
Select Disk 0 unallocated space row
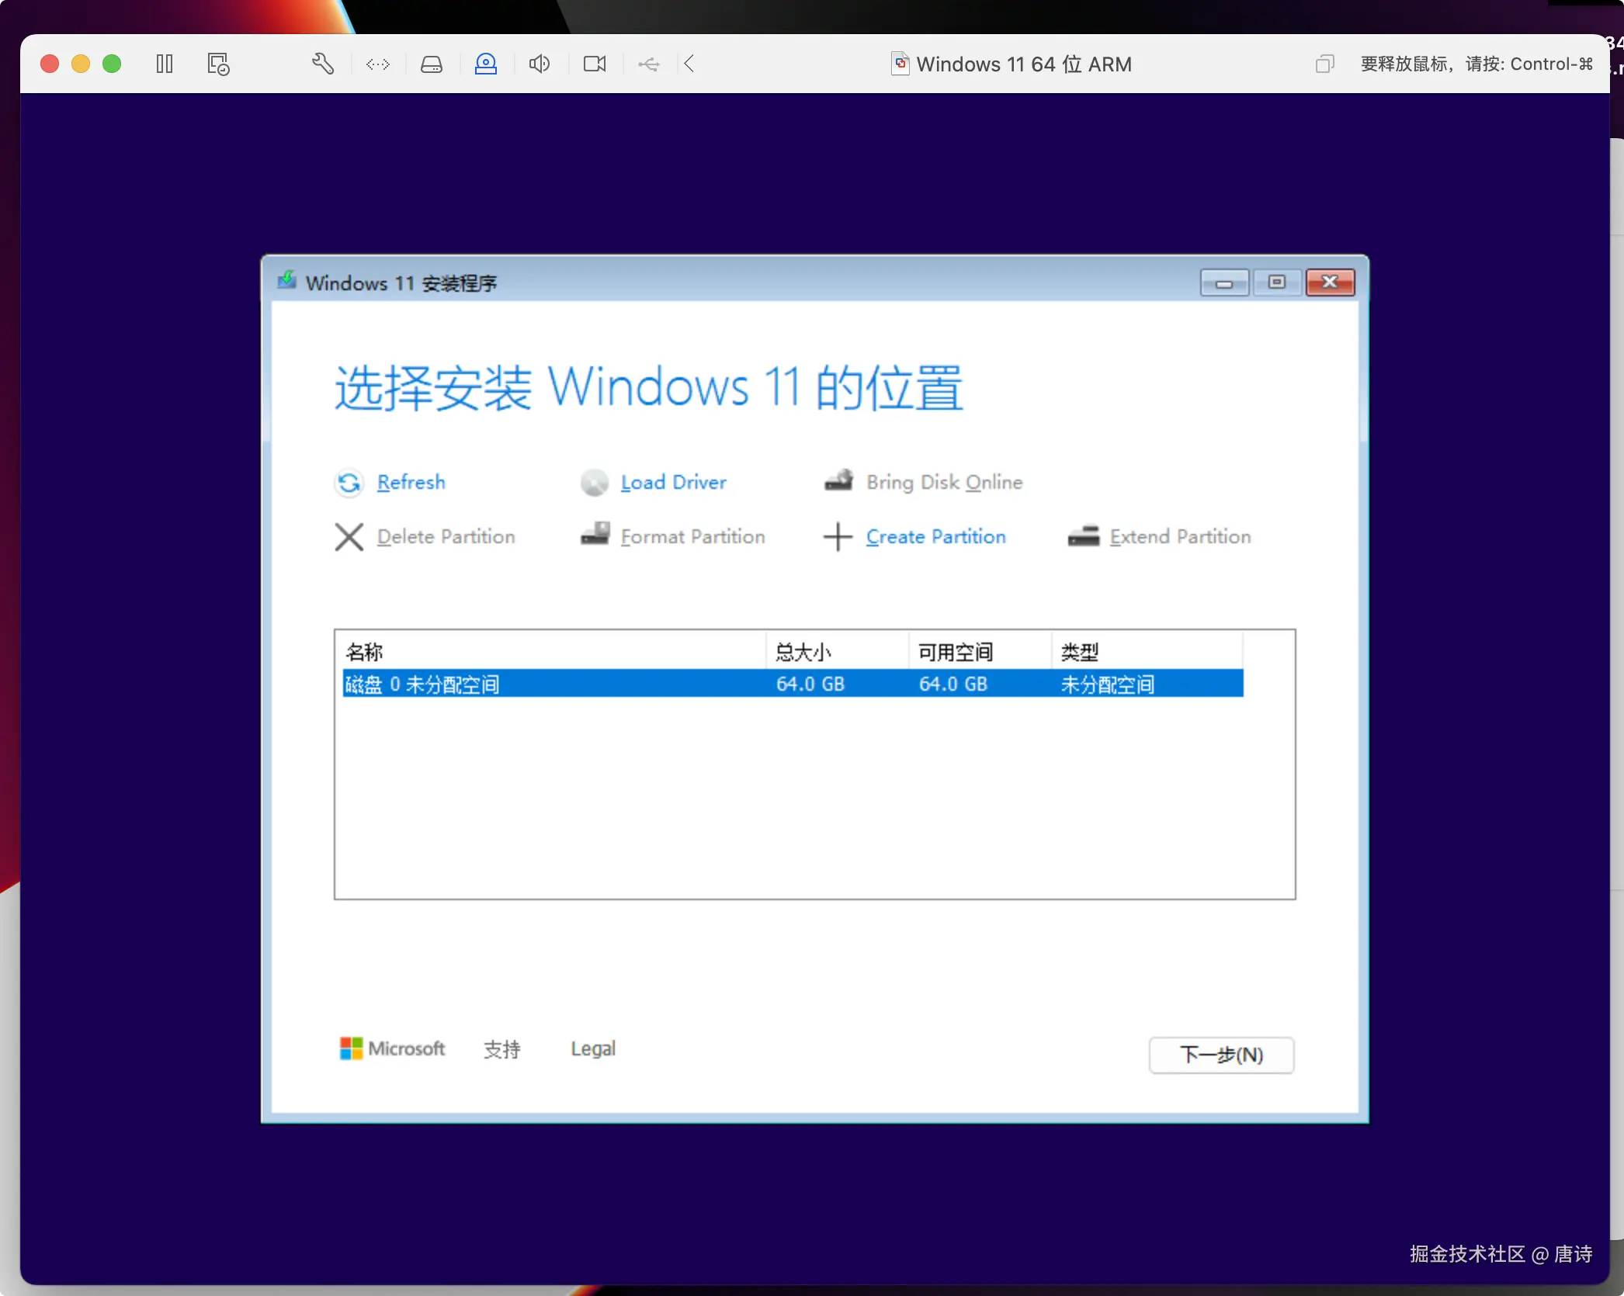(x=792, y=684)
